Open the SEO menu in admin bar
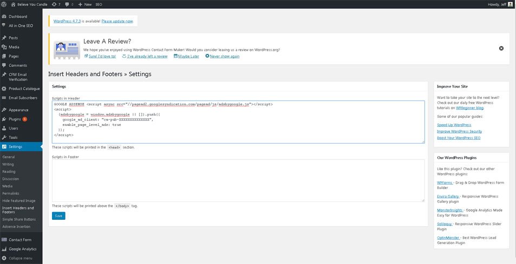 99,4
